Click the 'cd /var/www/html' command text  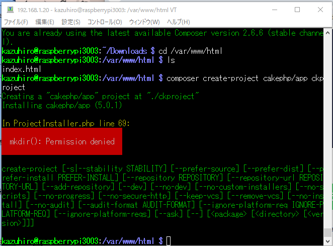pos(190,51)
